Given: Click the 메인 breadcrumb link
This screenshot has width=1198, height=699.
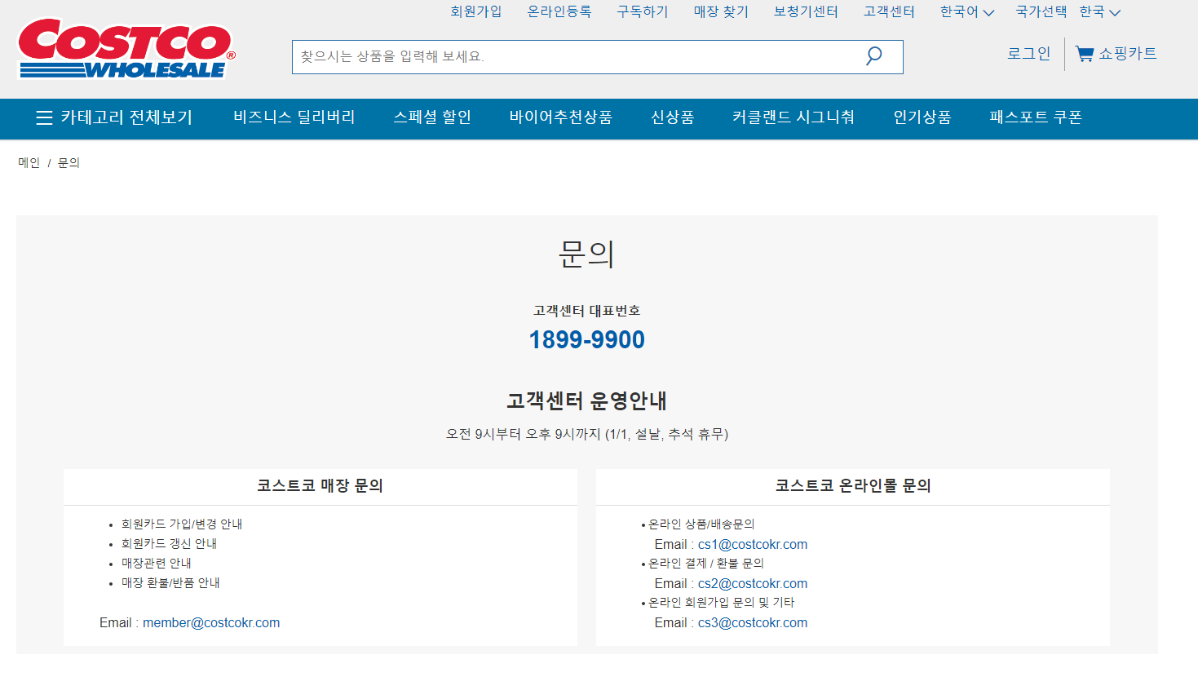Looking at the screenshot, I should pos(29,163).
